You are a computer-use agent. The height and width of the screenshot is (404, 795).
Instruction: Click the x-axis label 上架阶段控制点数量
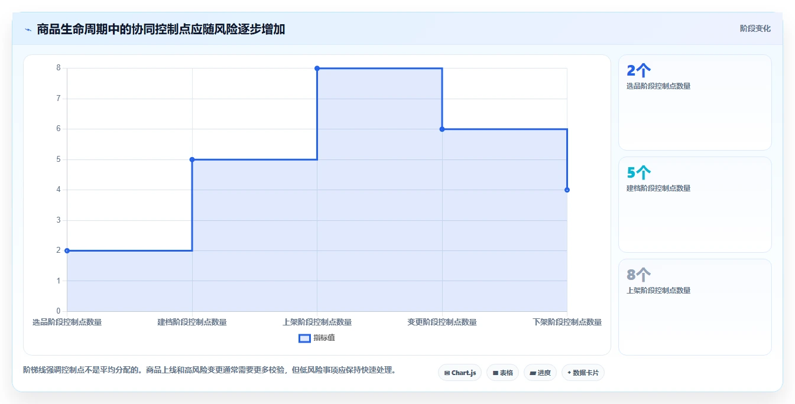pyautogui.click(x=317, y=322)
